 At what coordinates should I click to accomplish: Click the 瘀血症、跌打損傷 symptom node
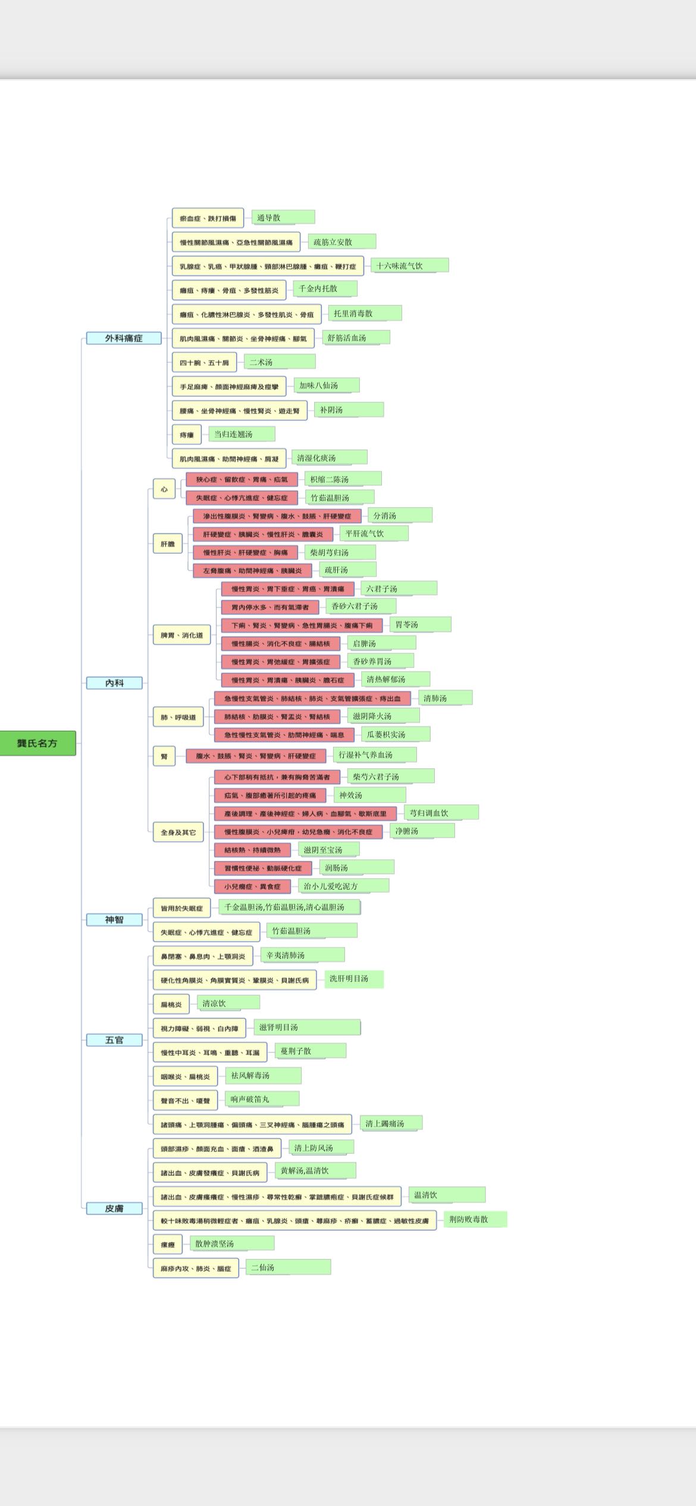(208, 218)
